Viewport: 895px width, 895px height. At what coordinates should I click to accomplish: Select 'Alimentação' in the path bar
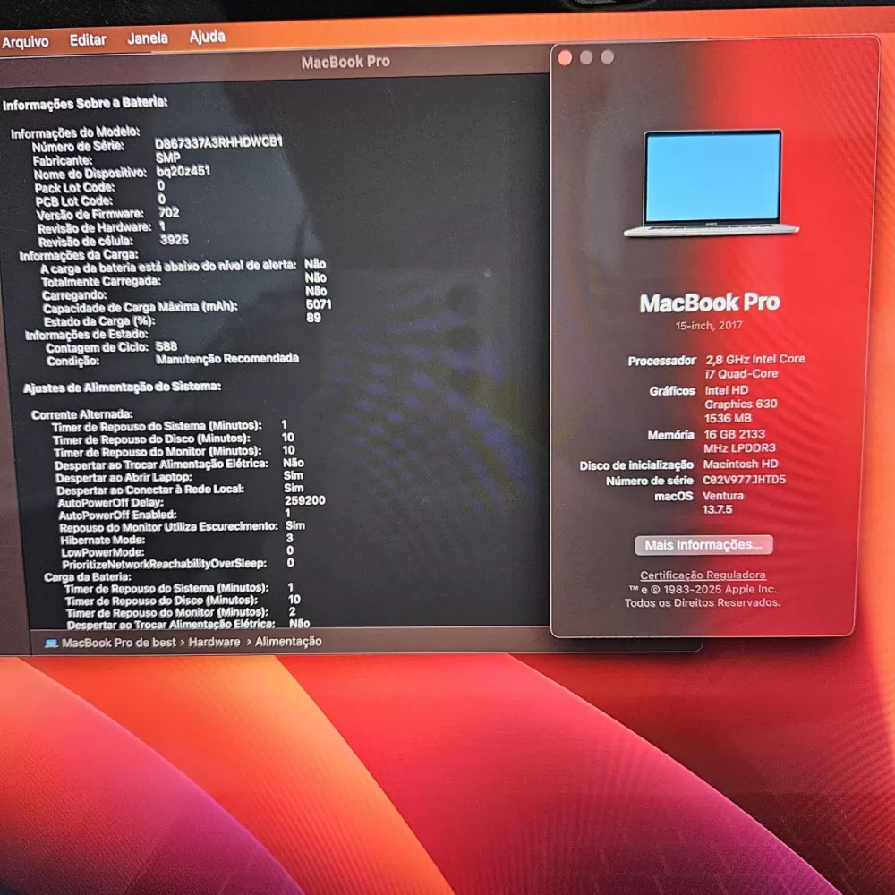point(288,642)
